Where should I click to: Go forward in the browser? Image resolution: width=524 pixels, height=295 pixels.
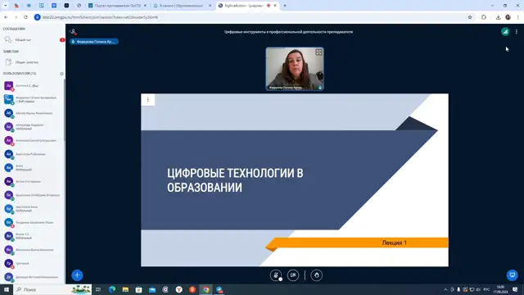(16, 17)
